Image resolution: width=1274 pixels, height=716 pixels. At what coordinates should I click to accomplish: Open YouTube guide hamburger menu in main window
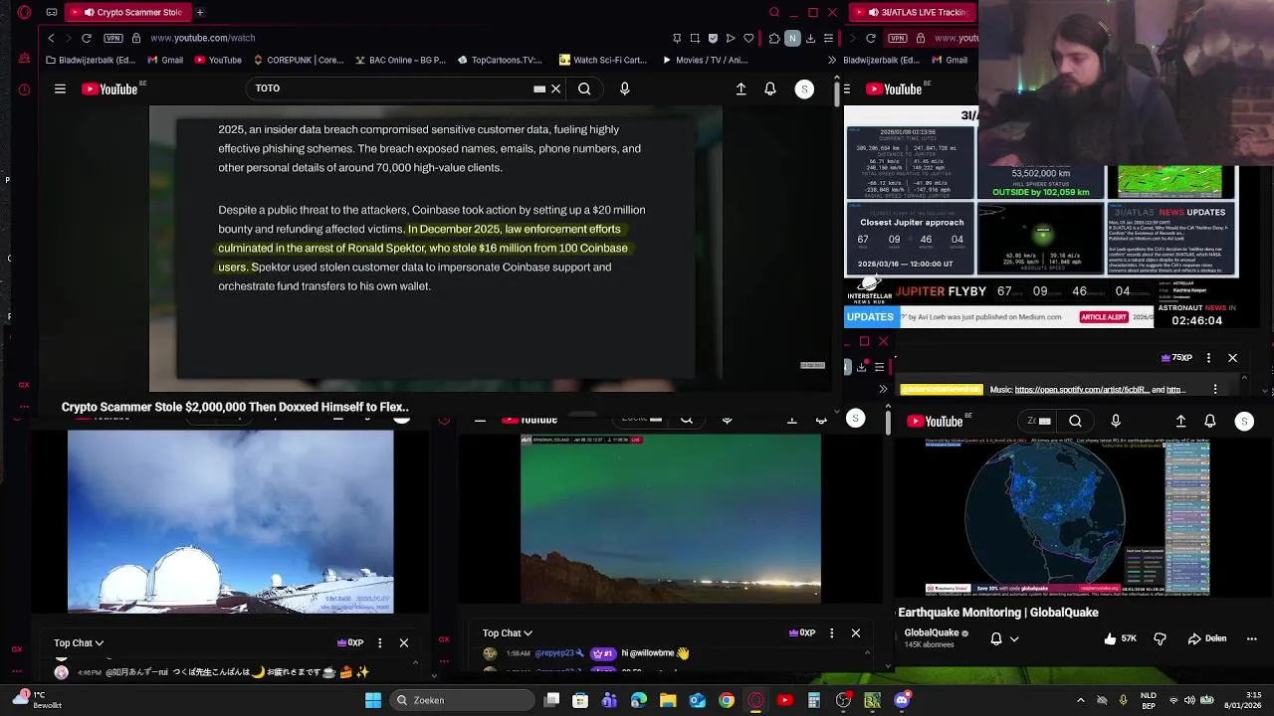60,89
